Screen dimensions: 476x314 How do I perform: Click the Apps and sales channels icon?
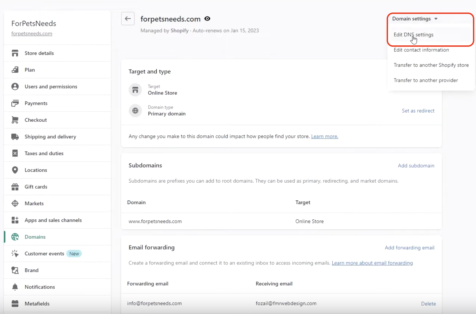15,220
